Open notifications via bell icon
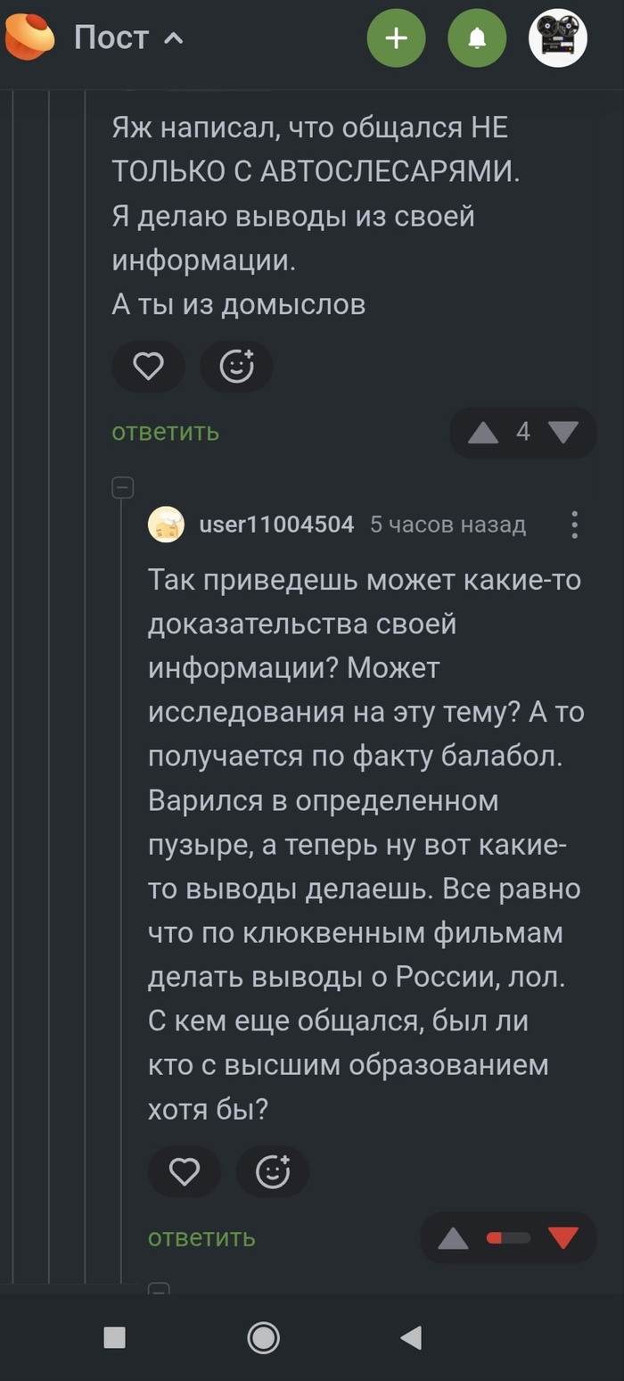 coord(476,37)
